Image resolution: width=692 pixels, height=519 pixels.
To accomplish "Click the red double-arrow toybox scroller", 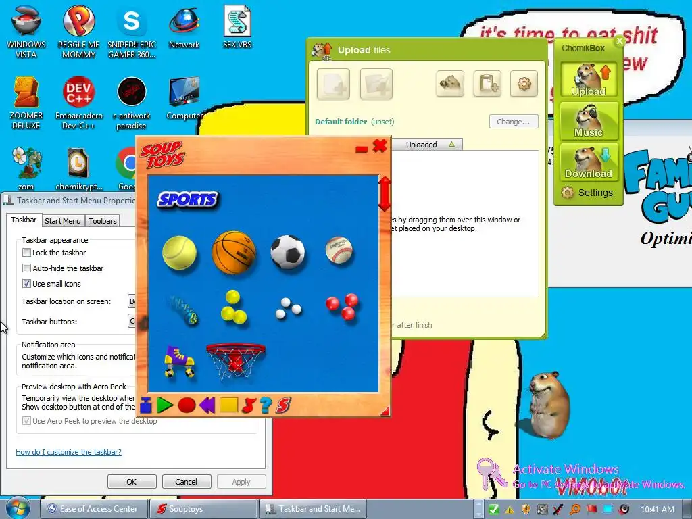I will 385,194.
